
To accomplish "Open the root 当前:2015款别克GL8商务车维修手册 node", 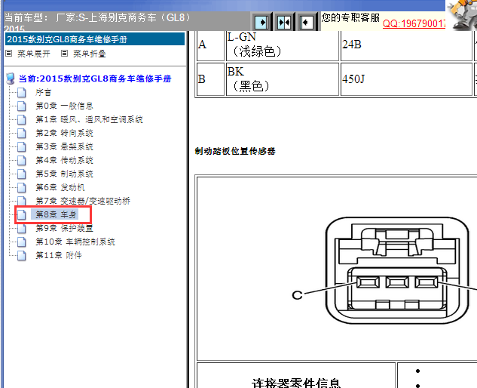I will tap(95, 79).
